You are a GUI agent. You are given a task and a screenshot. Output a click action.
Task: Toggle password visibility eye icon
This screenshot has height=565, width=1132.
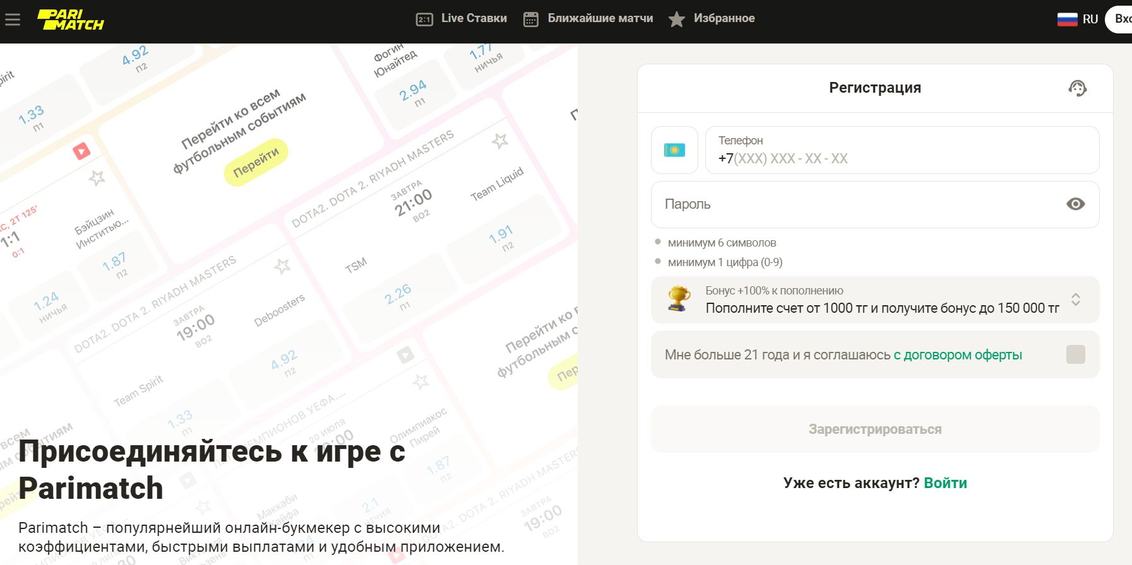pyautogui.click(x=1075, y=204)
